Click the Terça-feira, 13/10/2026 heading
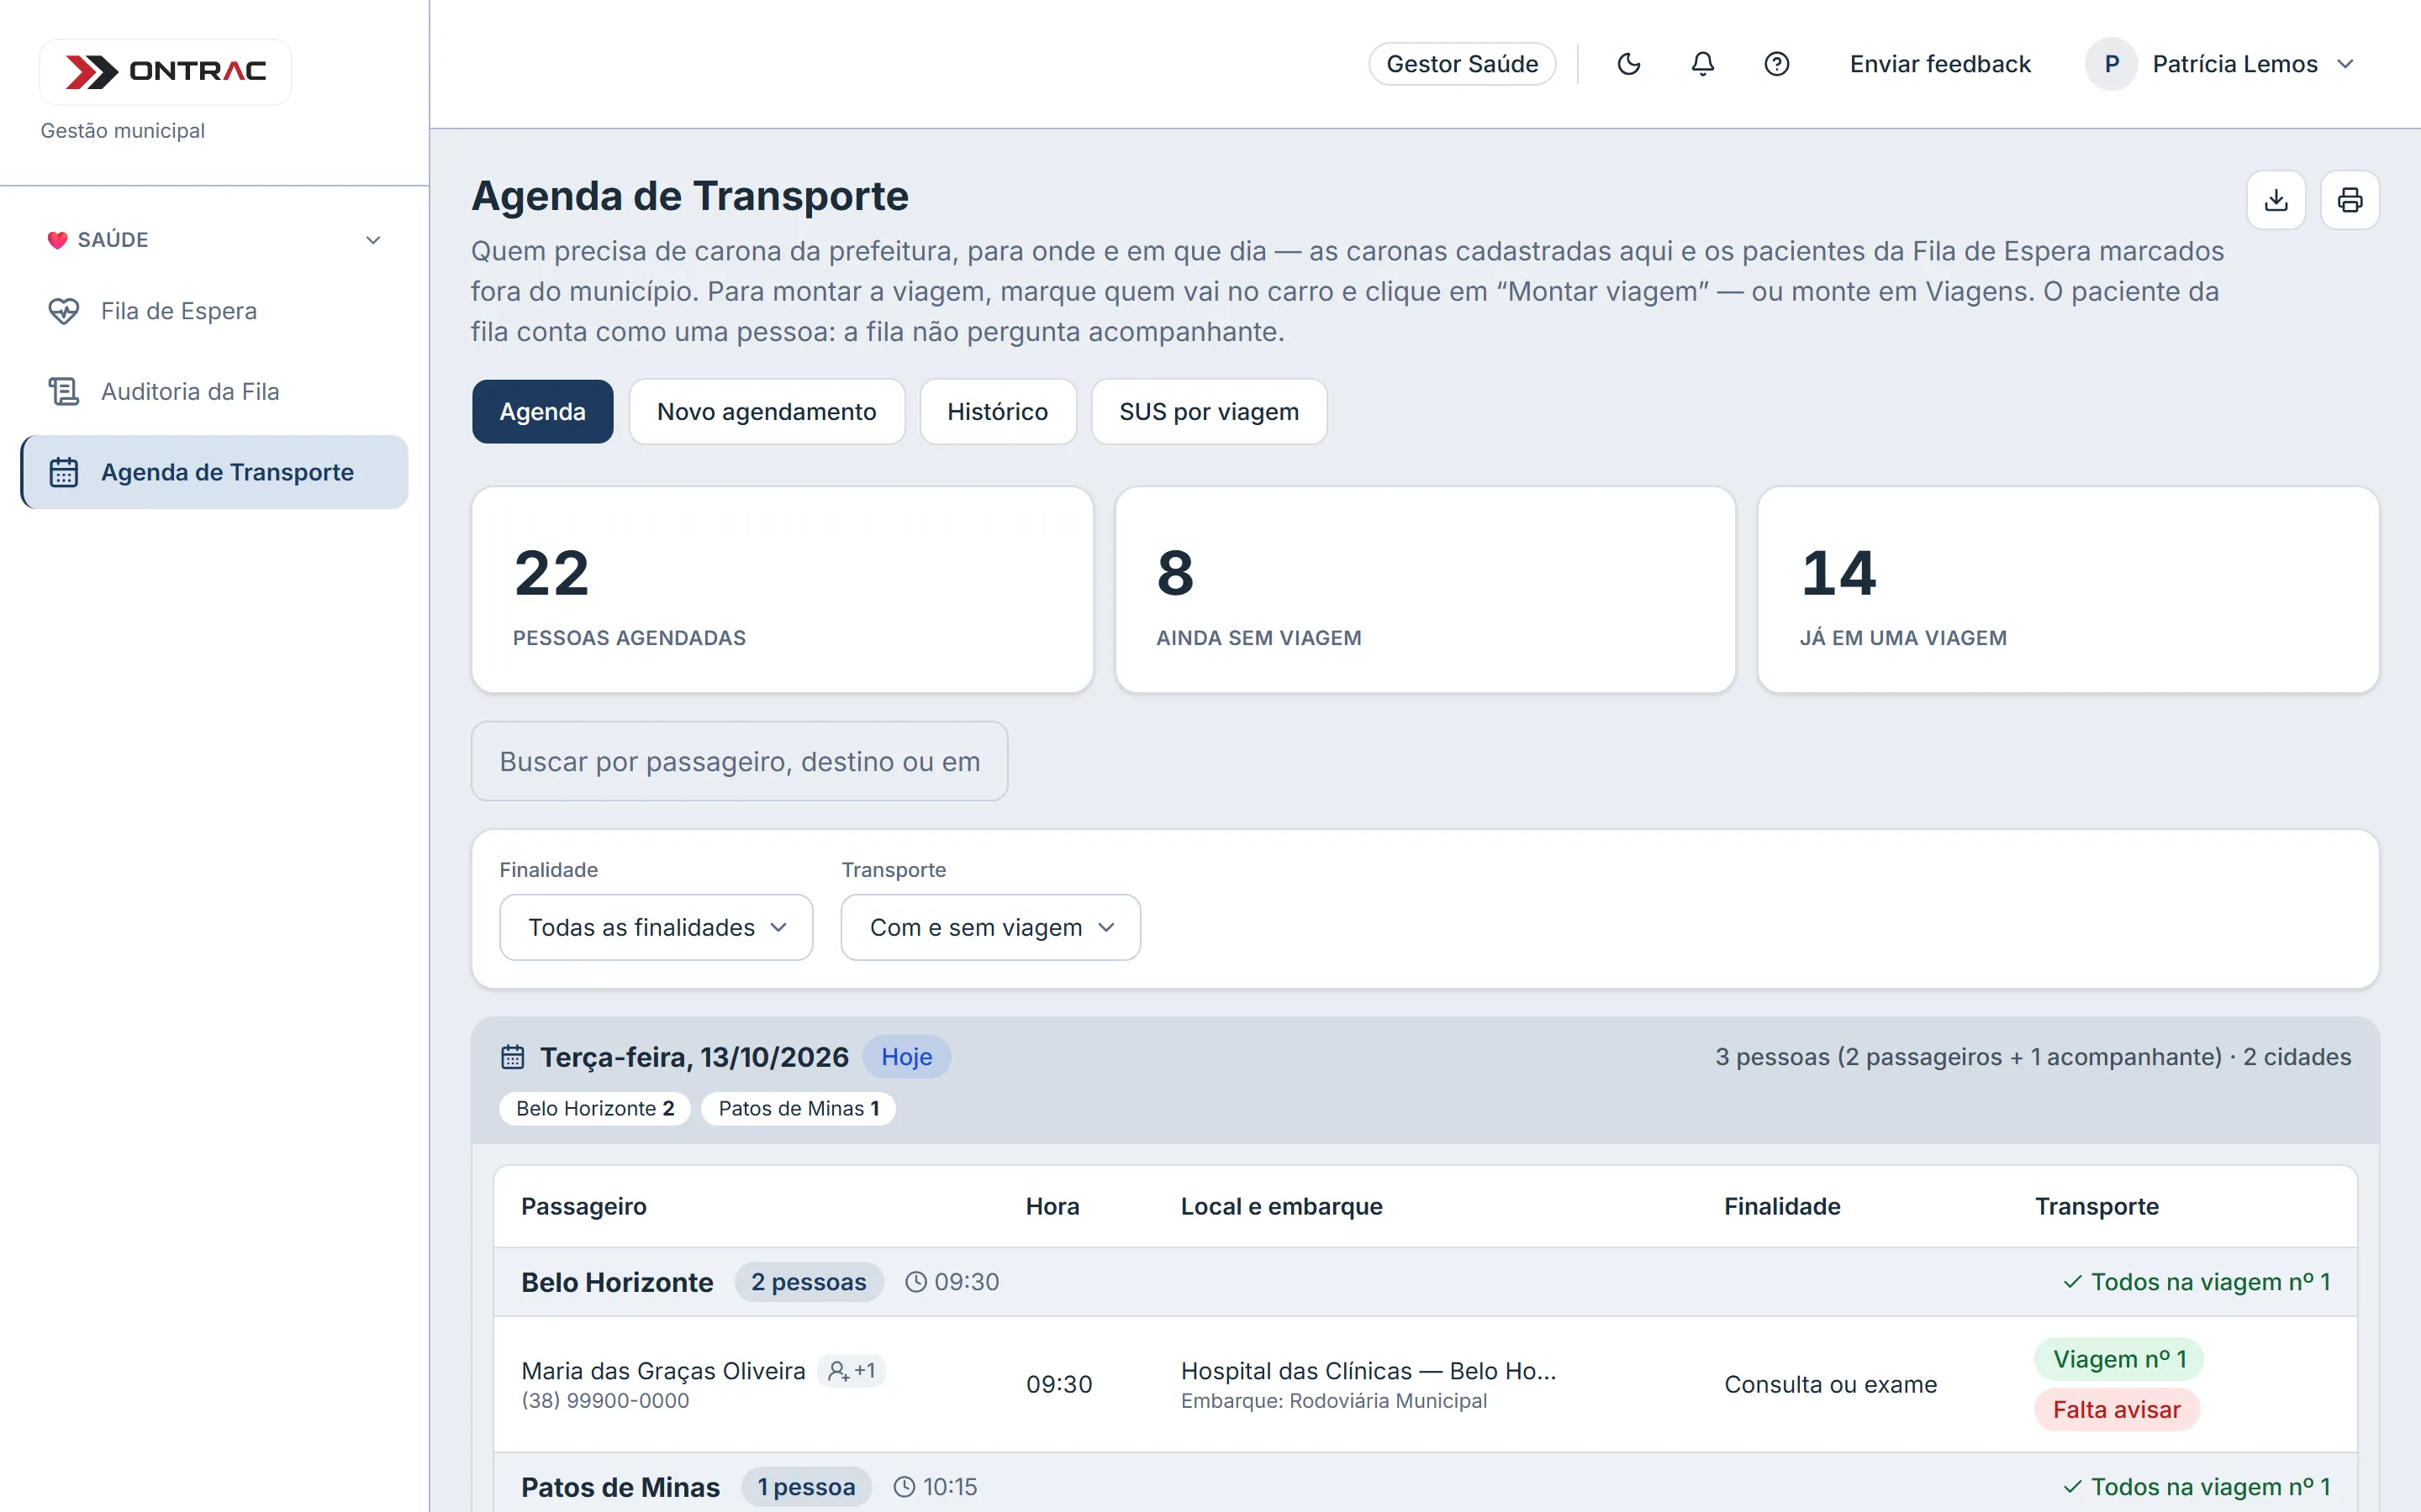2421x1512 pixels. point(694,1057)
